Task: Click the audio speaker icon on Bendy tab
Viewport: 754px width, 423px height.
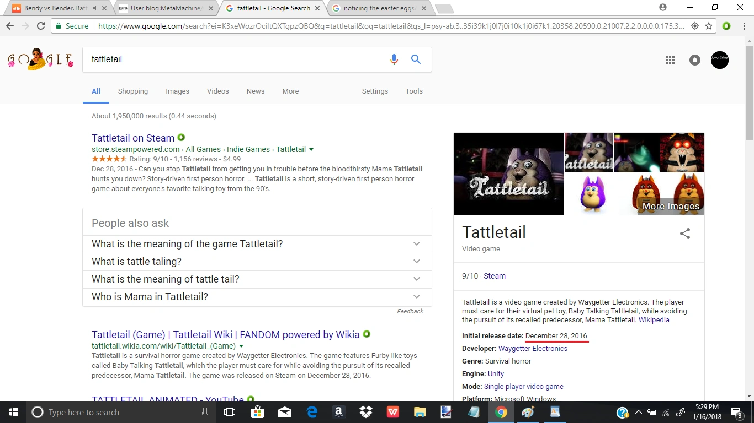Action: pyautogui.click(x=96, y=8)
